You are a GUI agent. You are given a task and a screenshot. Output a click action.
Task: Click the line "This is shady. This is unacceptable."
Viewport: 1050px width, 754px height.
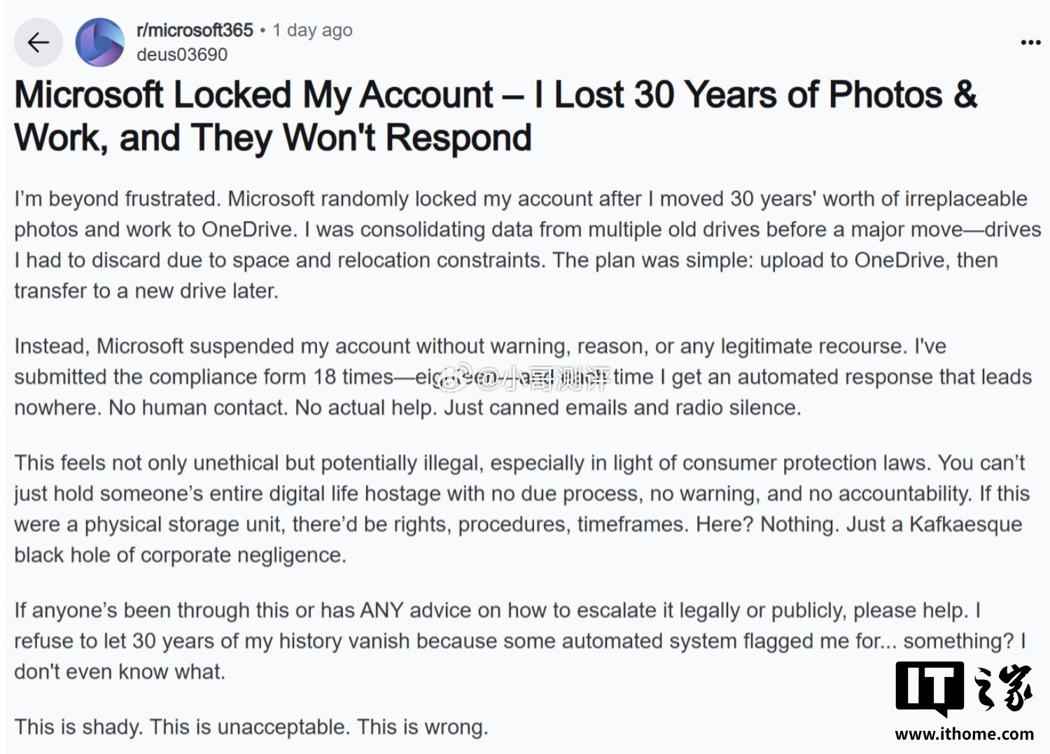point(251,727)
